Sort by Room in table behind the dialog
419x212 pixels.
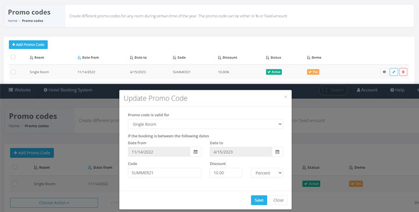(x=42, y=167)
